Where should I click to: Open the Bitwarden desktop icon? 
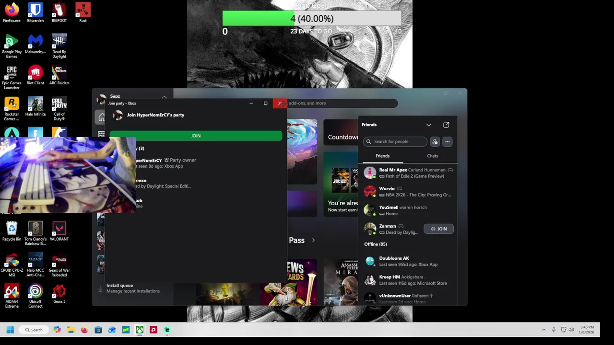coord(35,13)
